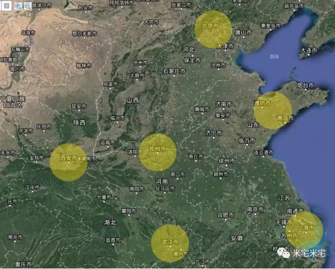Click the 山西 province label
Image resolution: width=335 pixels, height=269 pixels.
pyautogui.click(x=133, y=100)
